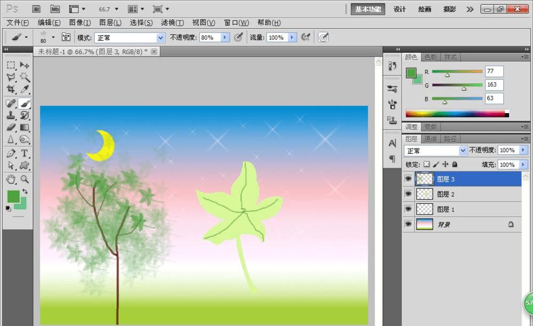This screenshot has height=326, width=533.
Task: Select the Rectangular Marquee tool
Action: 11,65
